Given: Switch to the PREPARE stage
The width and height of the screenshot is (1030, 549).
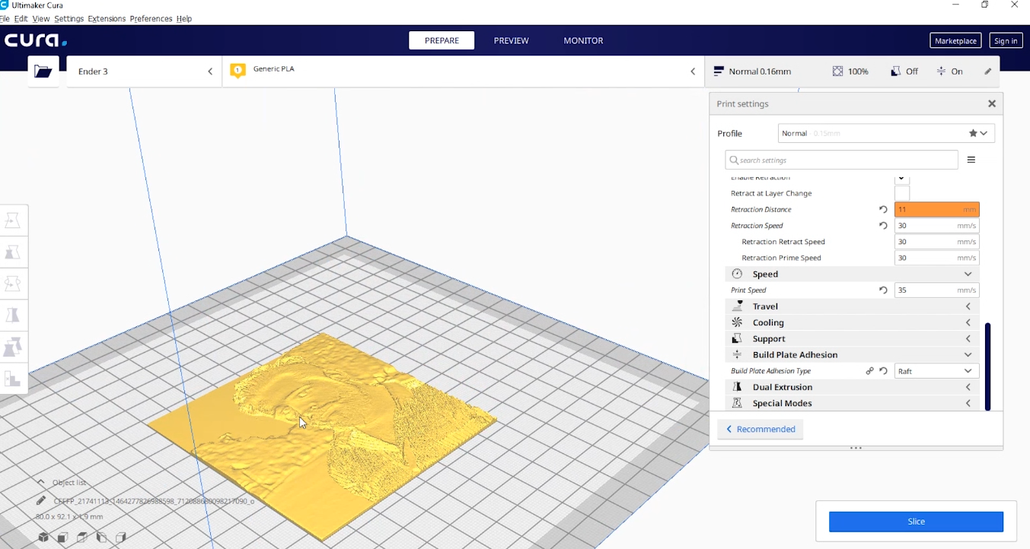Looking at the screenshot, I should point(442,40).
